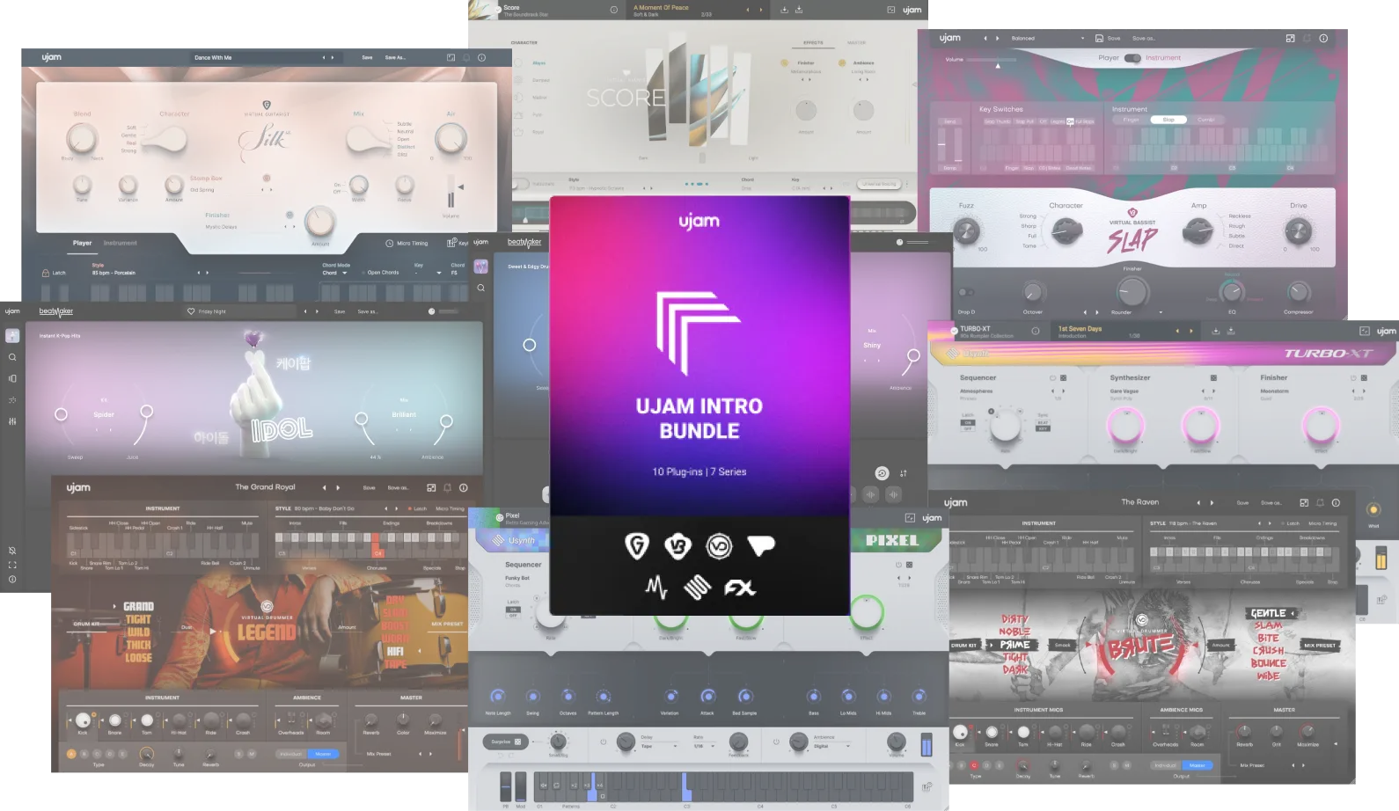Toggle Finisher power button in Turbo-XT
This screenshot has width=1399, height=811.
pyautogui.click(x=1353, y=378)
